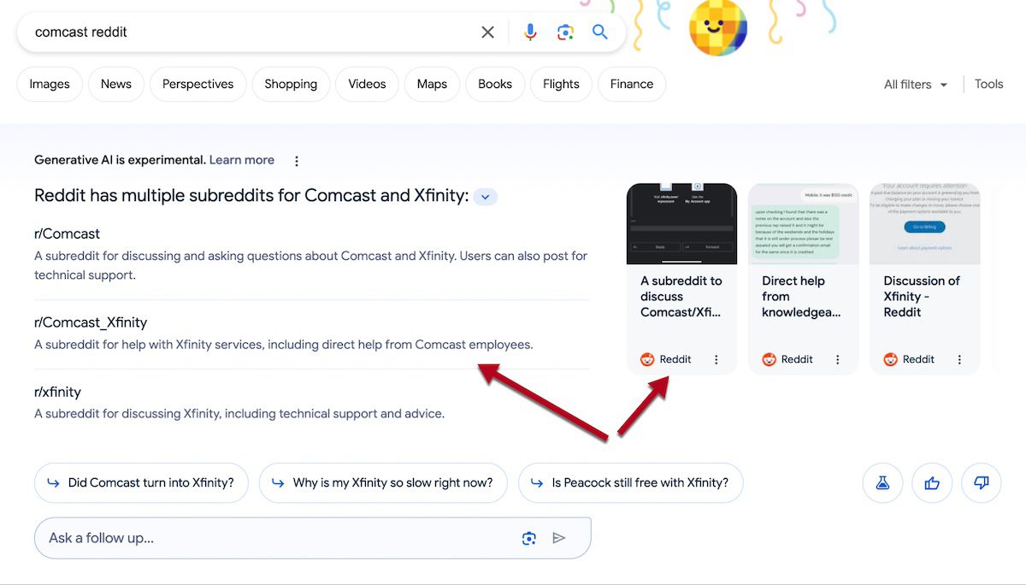The image size is (1026, 585).
Task: Click Reddit logo on Discussion of Xfinity card
Action: (891, 360)
